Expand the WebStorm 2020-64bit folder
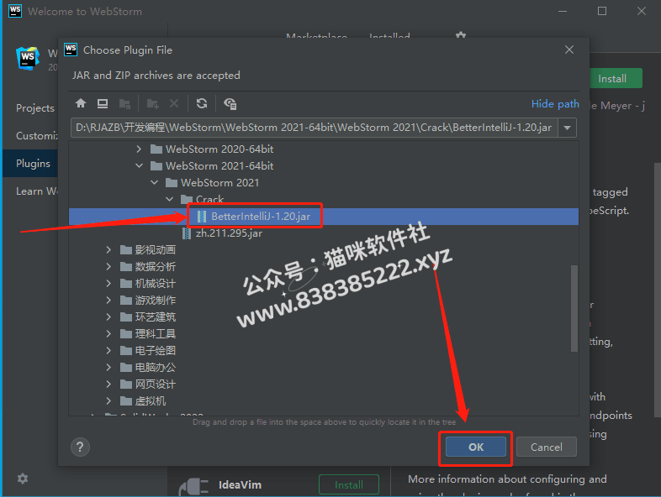 (x=139, y=149)
